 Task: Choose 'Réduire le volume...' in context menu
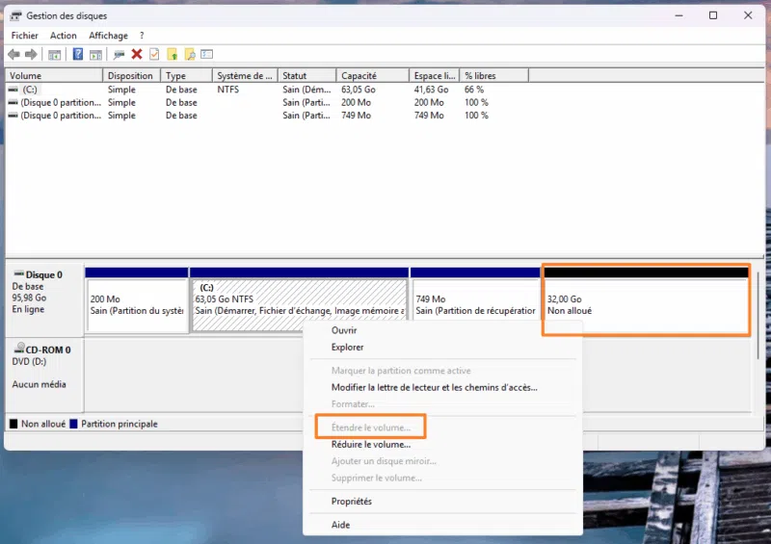pyautogui.click(x=371, y=444)
